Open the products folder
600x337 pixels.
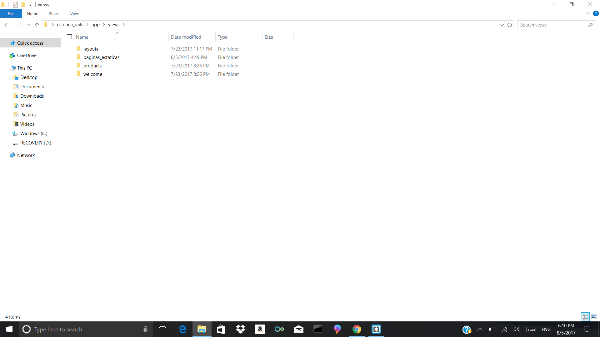(92, 66)
